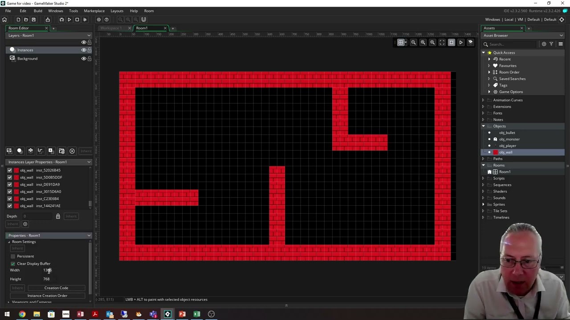Viewport: 570px width, 320px height.
Task: Collapse the Objects folder
Action: coord(483,126)
